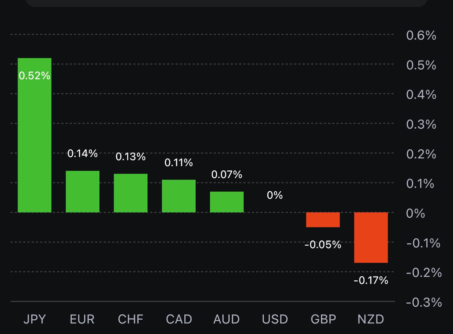
Task: Select the green CHF bar
Action: pyautogui.click(x=131, y=193)
